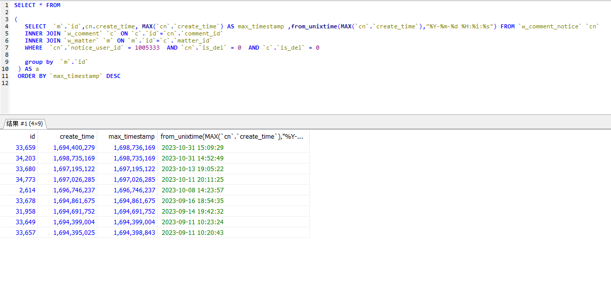Click line number 7 in the gutter

coord(6,48)
